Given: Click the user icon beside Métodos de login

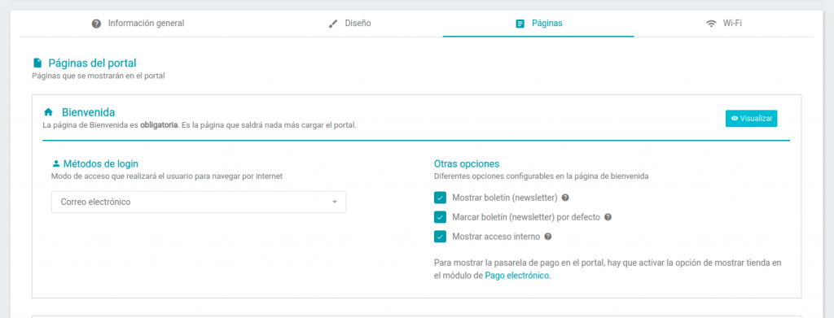Looking at the screenshot, I should pos(56,163).
